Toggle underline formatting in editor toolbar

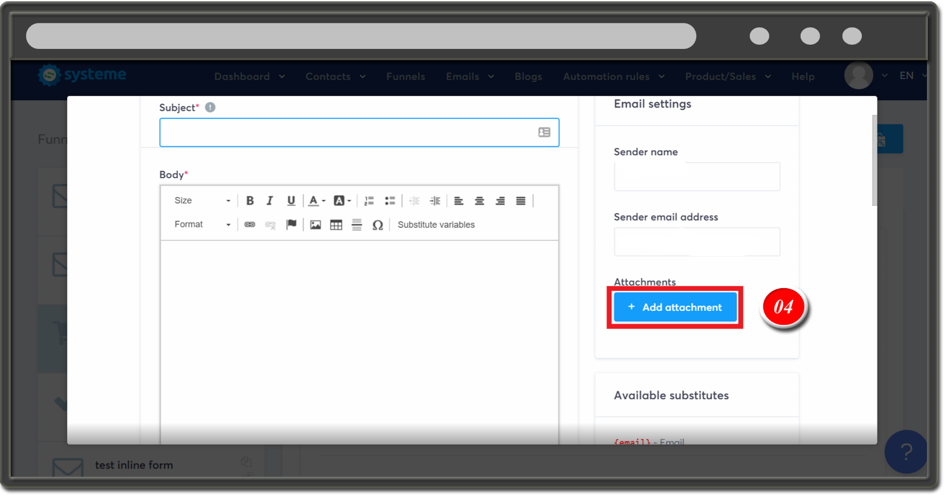(291, 200)
